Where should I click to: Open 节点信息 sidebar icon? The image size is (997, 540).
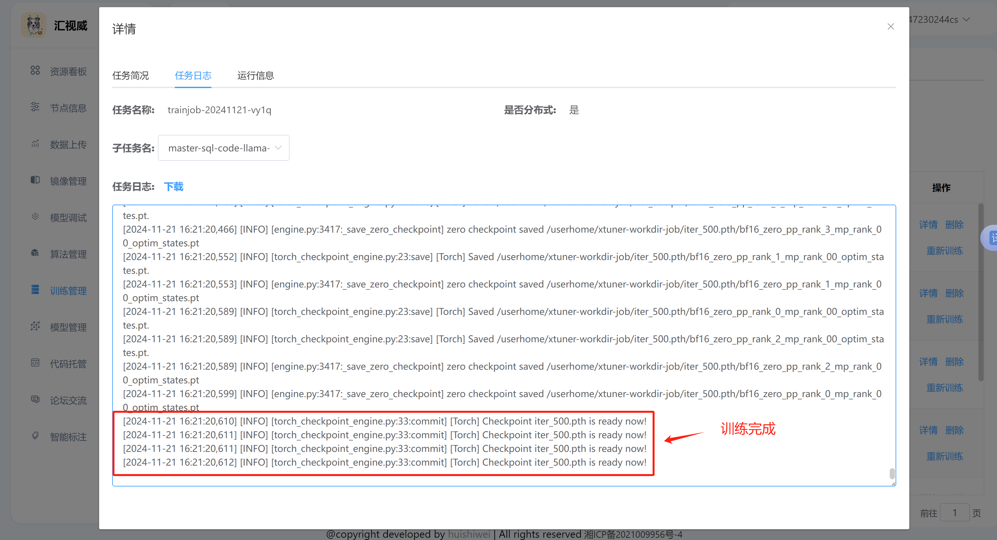(x=35, y=107)
